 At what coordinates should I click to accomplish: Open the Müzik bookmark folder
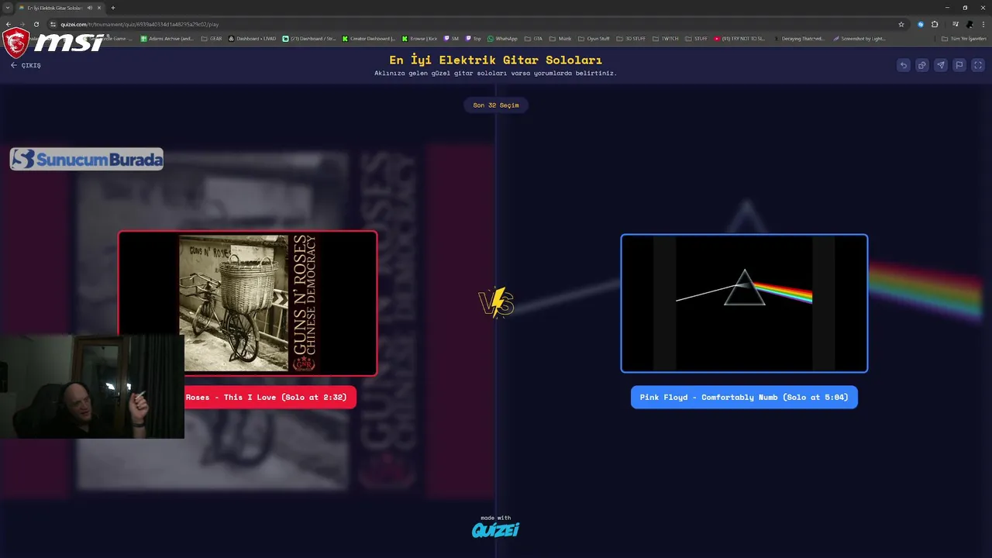[560, 38]
